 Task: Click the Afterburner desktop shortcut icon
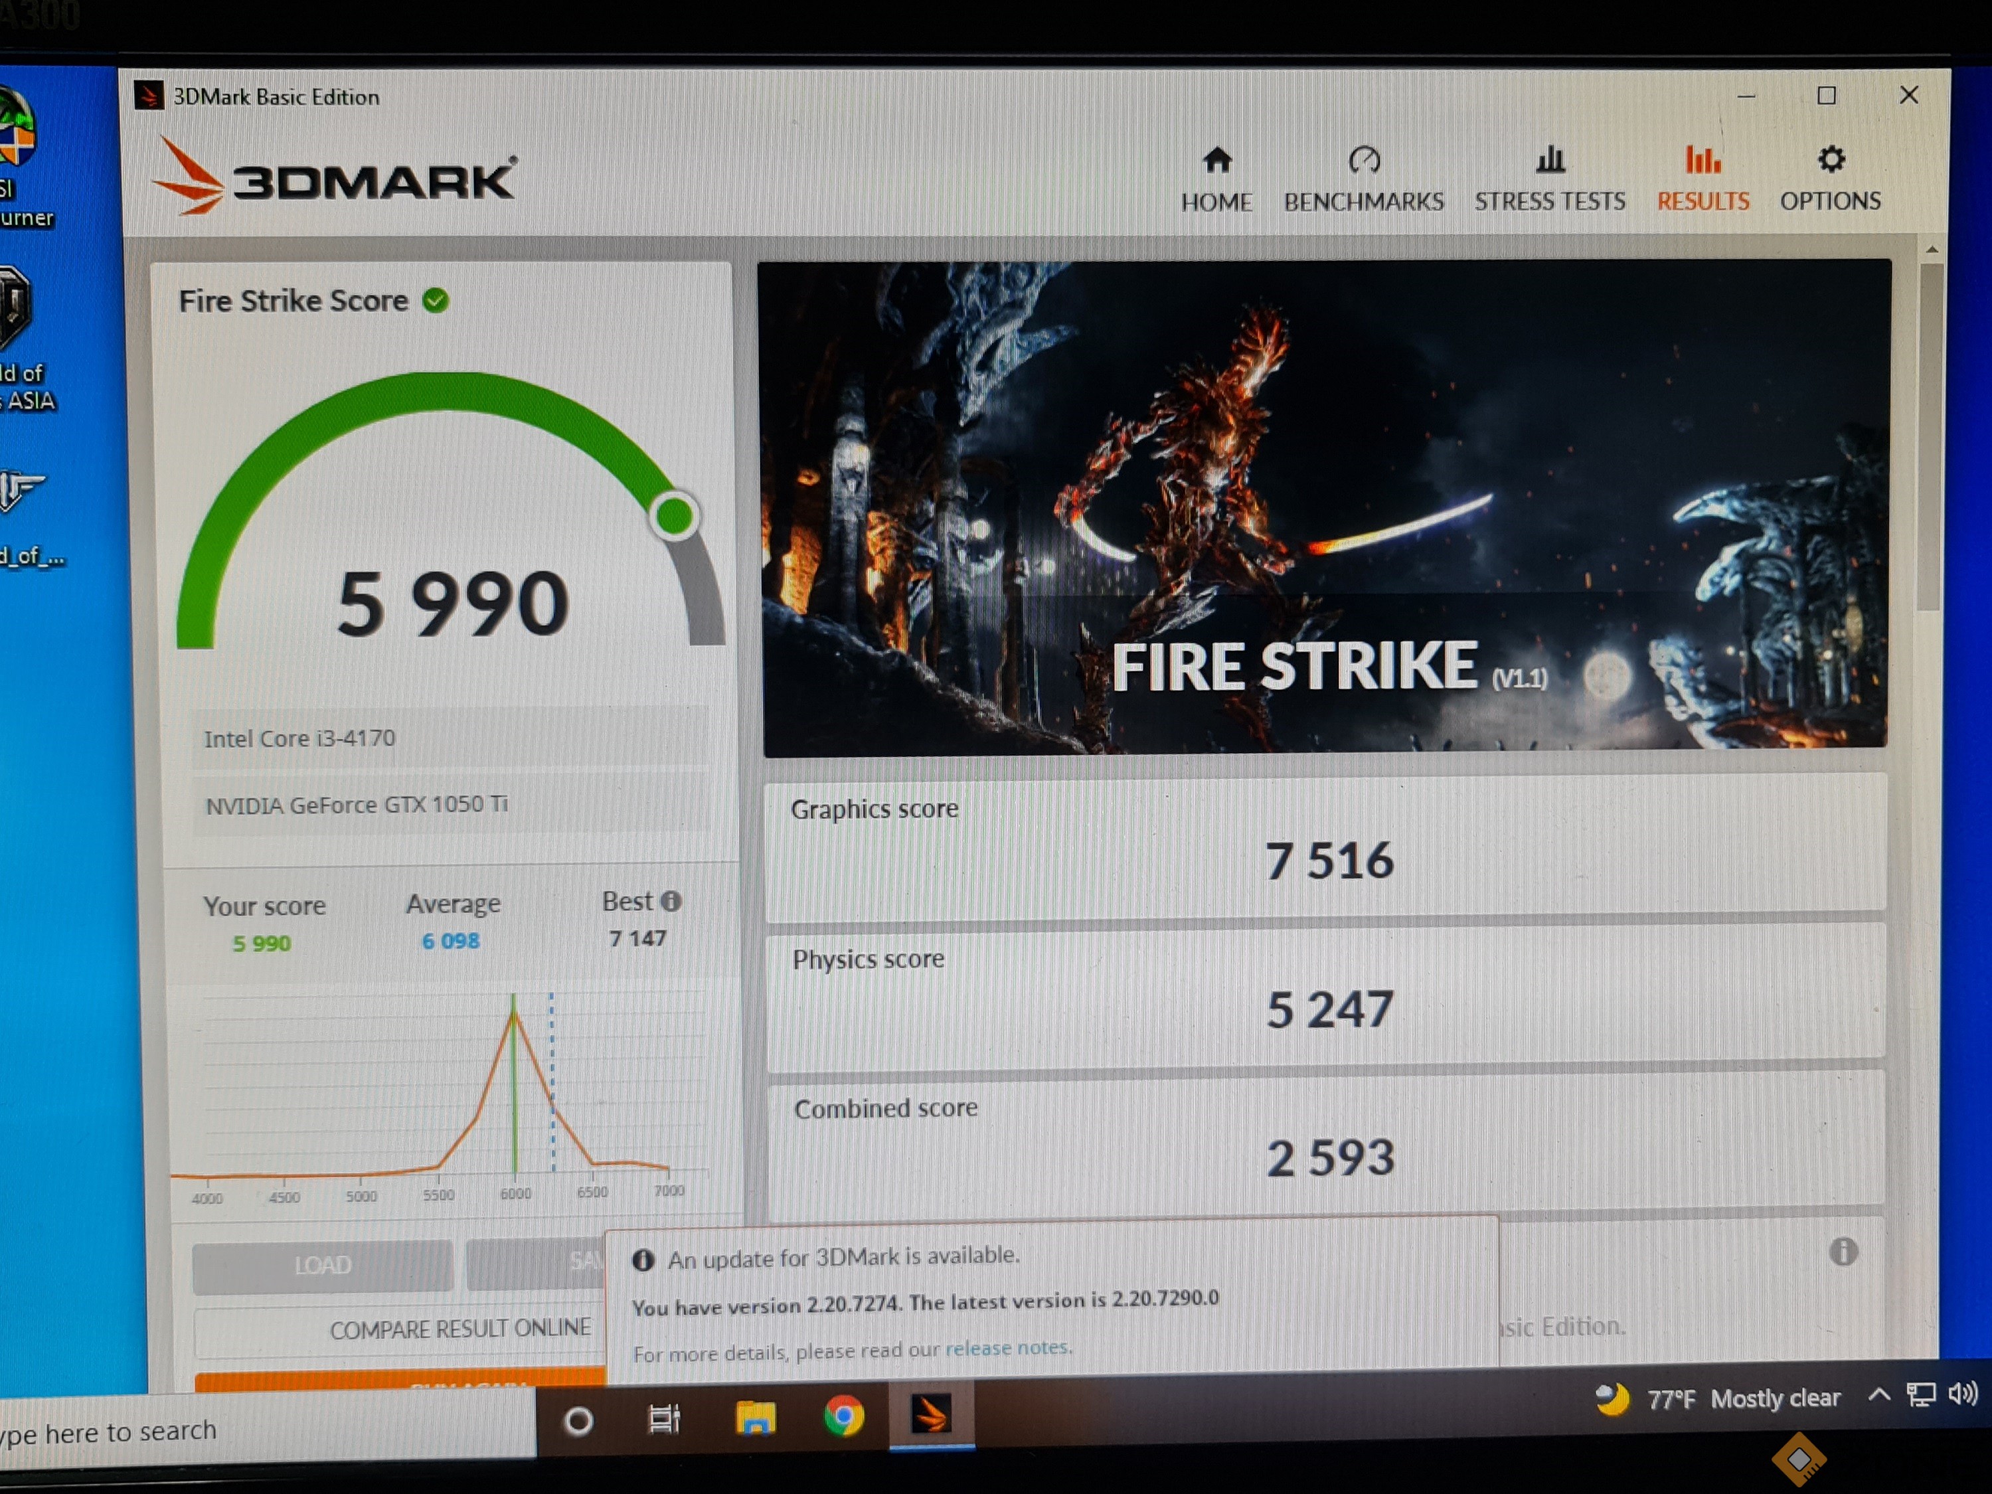[x=25, y=157]
